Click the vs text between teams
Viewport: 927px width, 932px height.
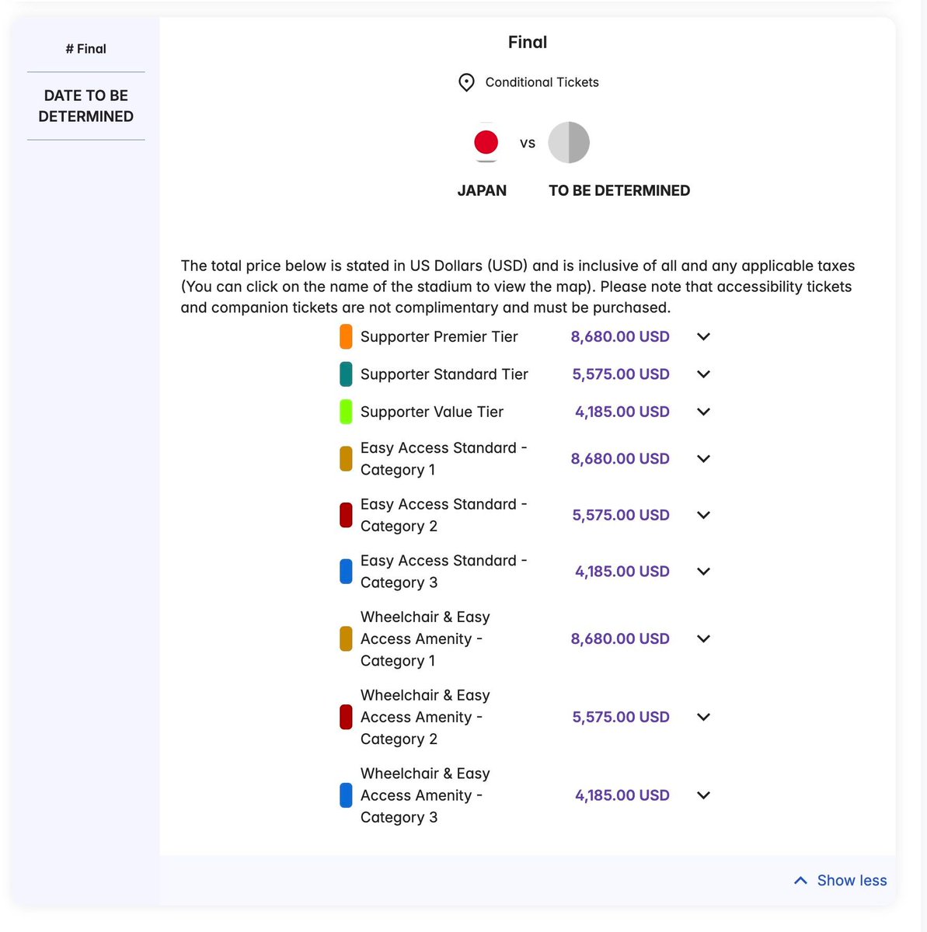click(528, 144)
